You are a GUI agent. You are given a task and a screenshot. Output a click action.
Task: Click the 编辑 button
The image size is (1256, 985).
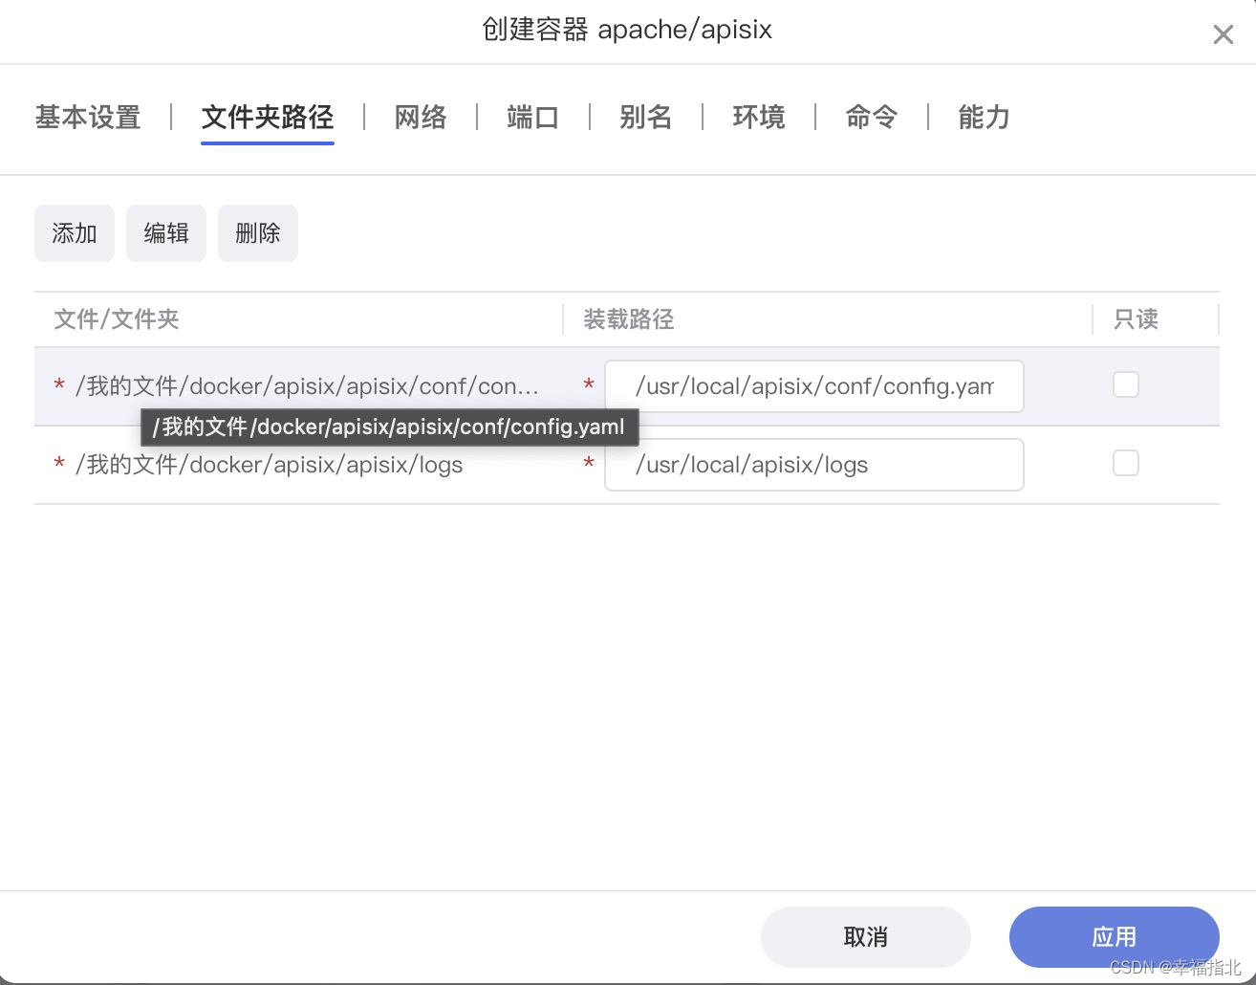click(x=166, y=233)
